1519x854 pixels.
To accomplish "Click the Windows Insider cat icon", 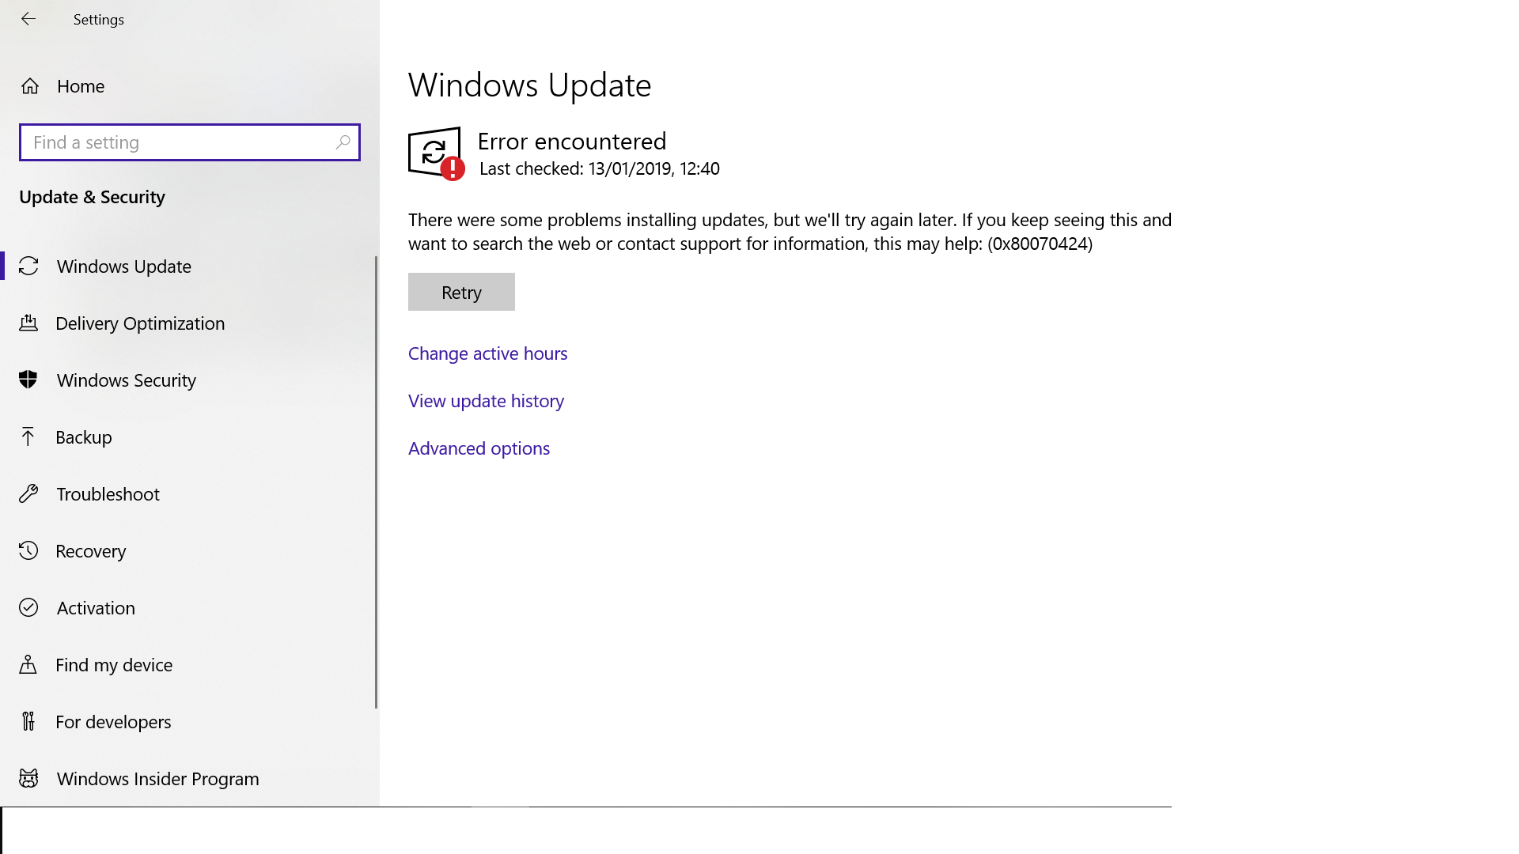I will (28, 779).
